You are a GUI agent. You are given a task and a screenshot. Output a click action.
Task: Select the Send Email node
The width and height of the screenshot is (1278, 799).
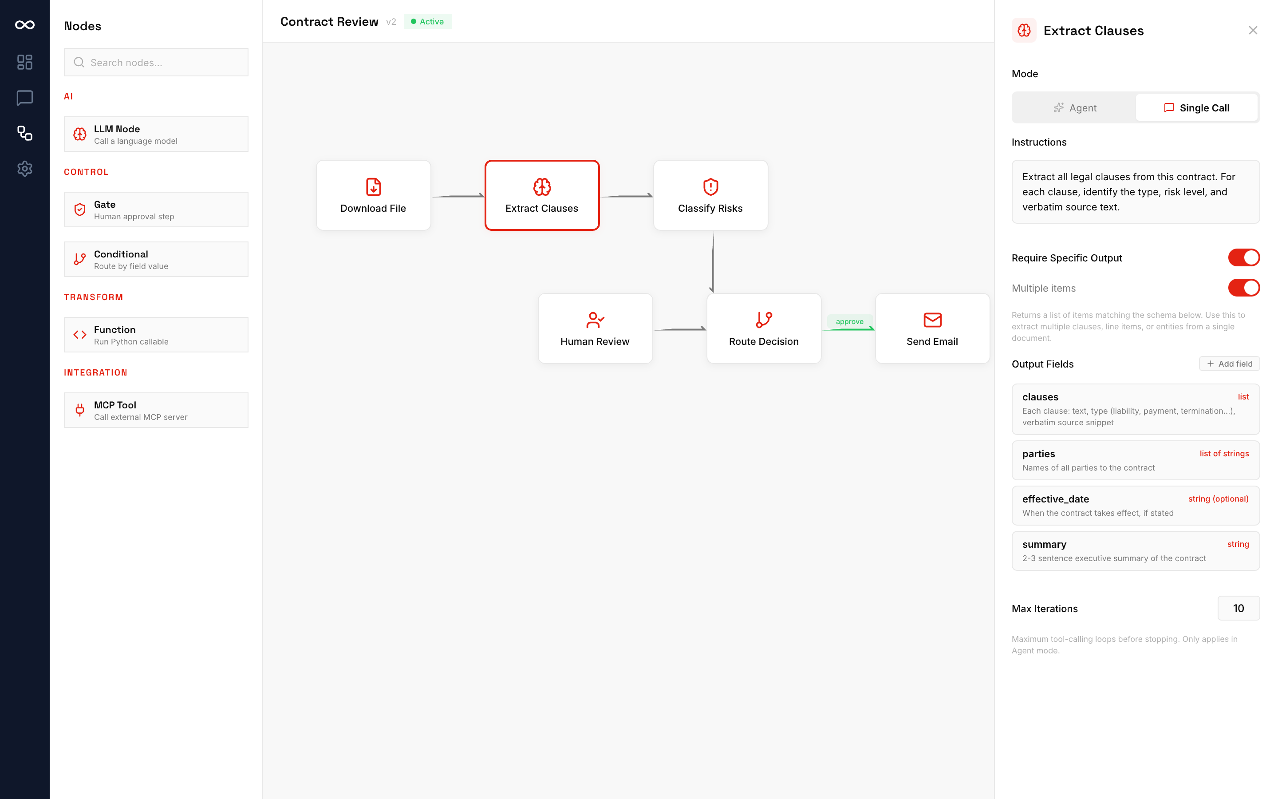pyautogui.click(x=932, y=328)
